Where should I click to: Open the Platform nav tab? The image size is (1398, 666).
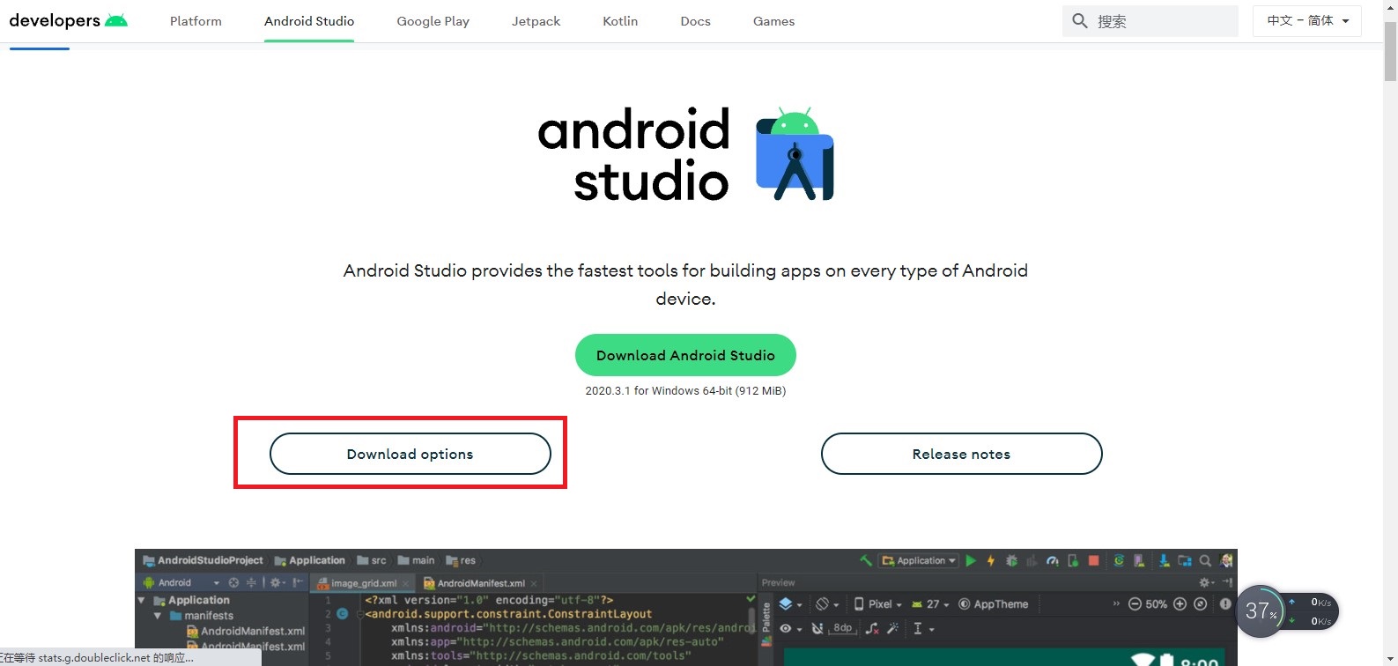pos(196,21)
